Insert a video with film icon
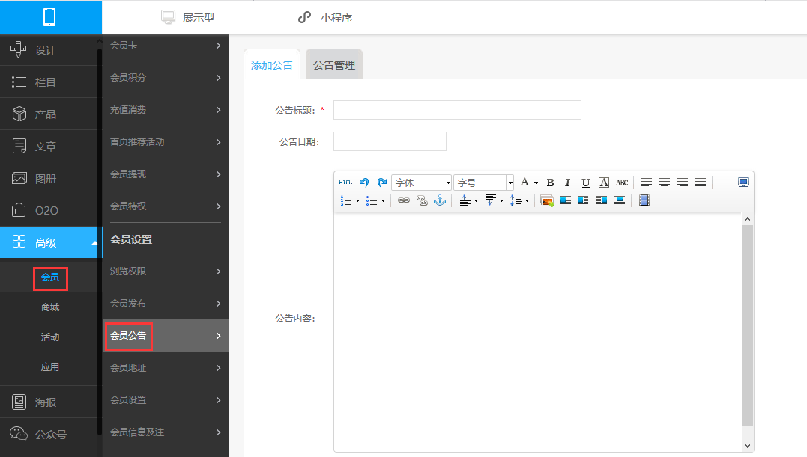Image resolution: width=807 pixels, height=457 pixels. tap(644, 200)
